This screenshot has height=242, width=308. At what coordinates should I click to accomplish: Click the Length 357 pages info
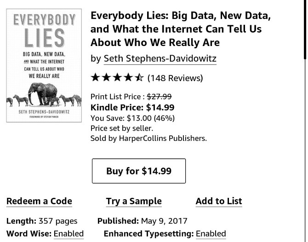pyautogui.click(x=42, y=221)
